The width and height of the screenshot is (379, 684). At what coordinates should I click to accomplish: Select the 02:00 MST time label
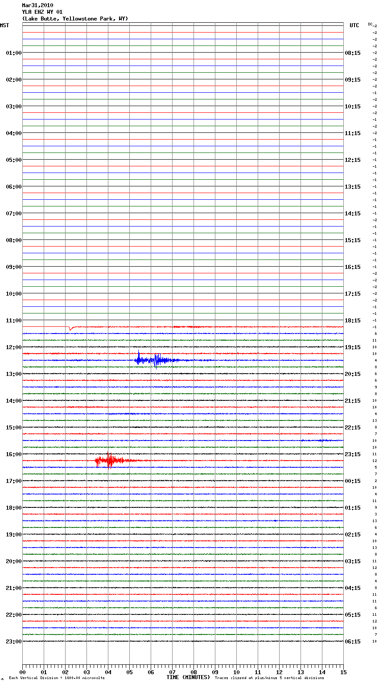click(x=14, y=79)
